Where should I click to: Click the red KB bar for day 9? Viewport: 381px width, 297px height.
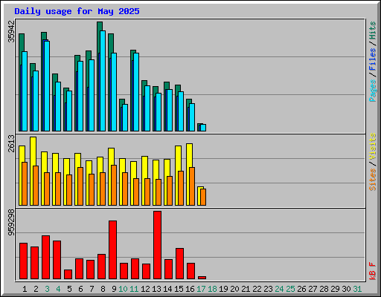112,250
